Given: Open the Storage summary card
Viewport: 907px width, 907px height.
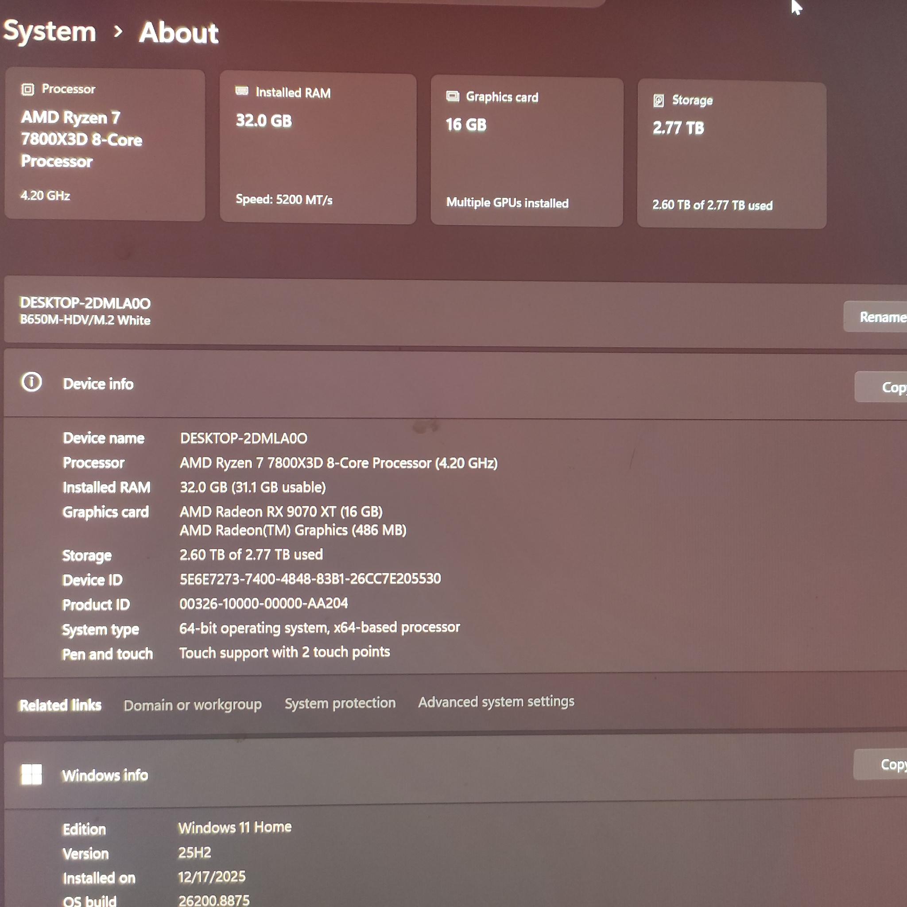Looking at the screenshot, I should click(x=732, y=155).
